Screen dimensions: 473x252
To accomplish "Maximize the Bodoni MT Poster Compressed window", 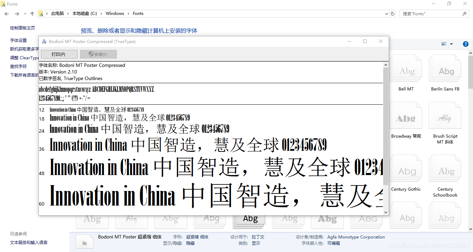I will [365, 41].
